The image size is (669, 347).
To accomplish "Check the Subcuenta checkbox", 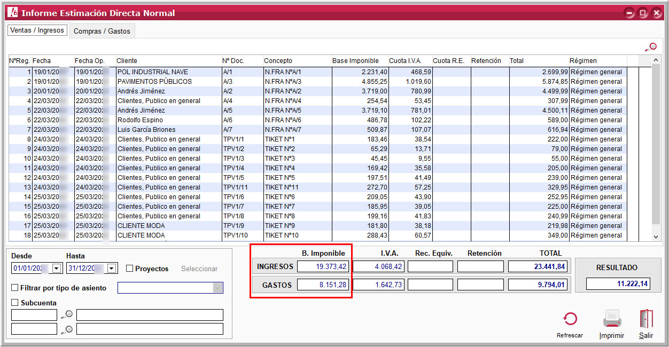I will [15, 303].
